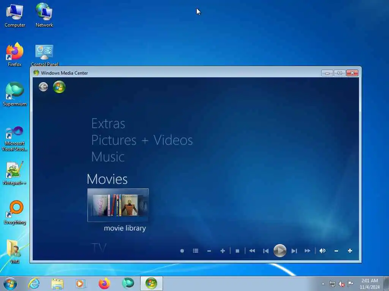Image resolution: width=389 pixels, height=291 pixels.
Task: Open network status tray icon
Action: pyautogui.click(x=332, y=284)
